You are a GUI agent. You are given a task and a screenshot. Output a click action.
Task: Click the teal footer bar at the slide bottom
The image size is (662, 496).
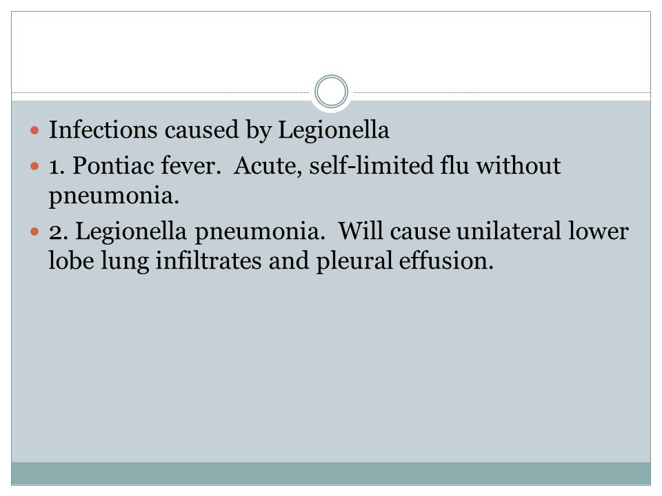coord(331,473)
